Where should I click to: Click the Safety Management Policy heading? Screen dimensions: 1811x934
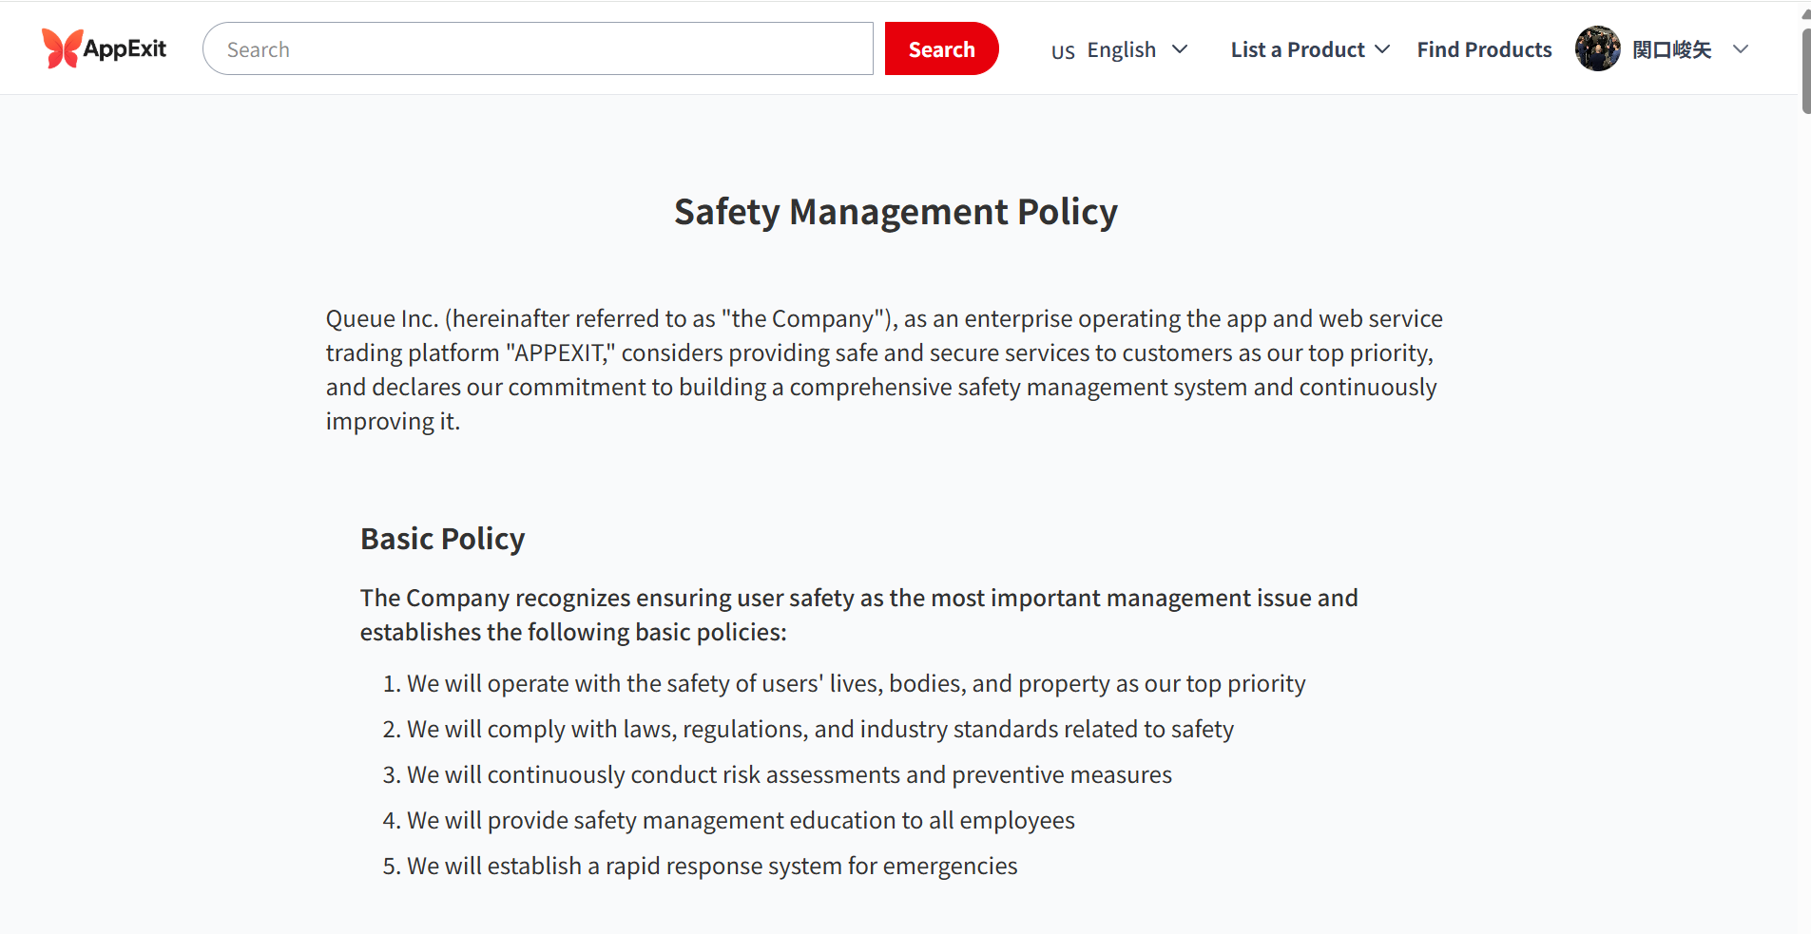tap(896, 212)
